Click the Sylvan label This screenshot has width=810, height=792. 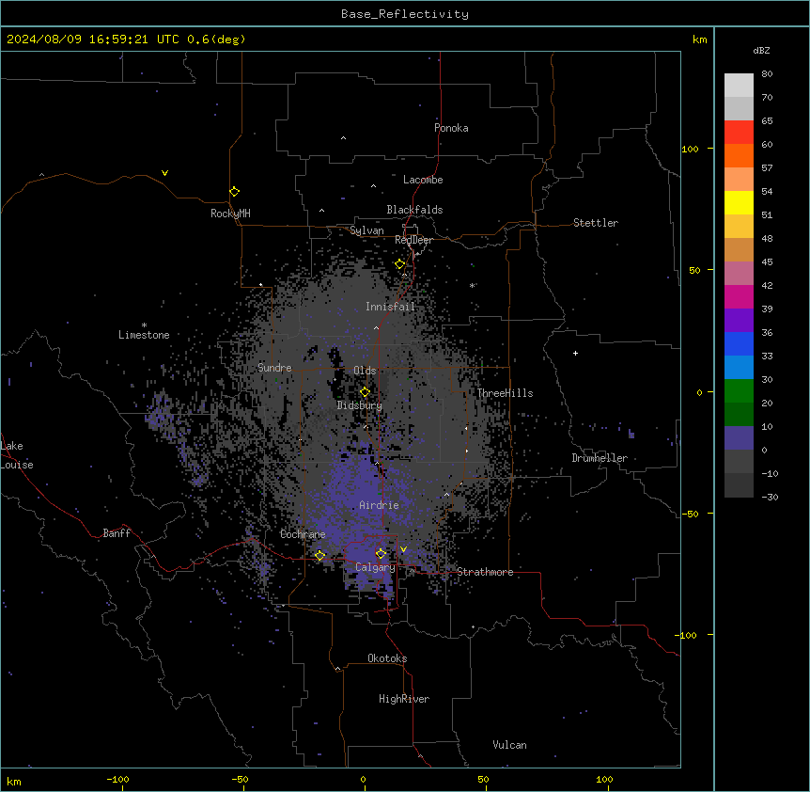(366, 230)
